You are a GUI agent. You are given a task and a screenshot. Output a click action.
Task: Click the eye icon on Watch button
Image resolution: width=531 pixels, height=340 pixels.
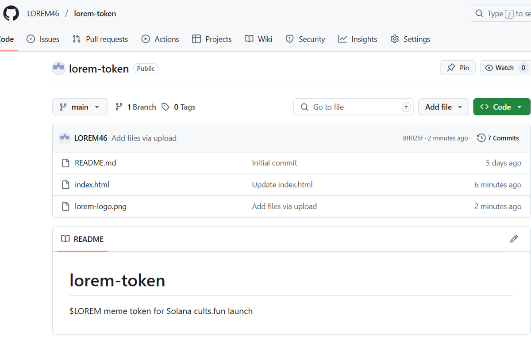pyautogui.click(x=489, y=68)
